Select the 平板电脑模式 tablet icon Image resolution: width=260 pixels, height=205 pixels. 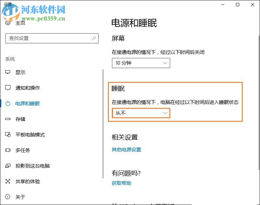click(7, 135)
